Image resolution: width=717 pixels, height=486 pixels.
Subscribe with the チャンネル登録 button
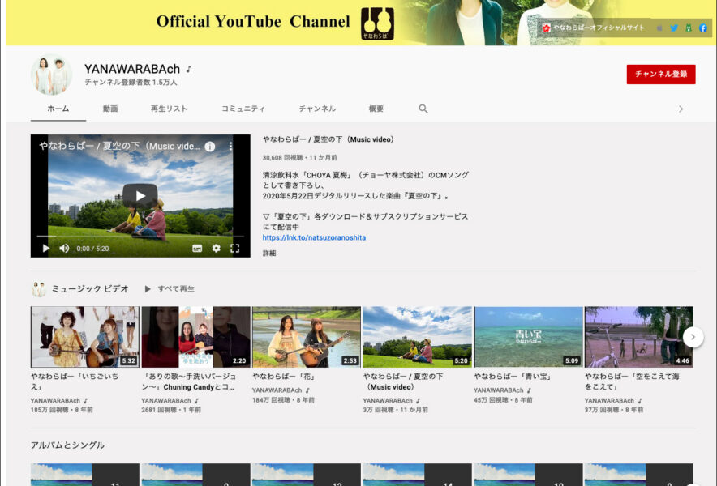(x=661, y=74)
